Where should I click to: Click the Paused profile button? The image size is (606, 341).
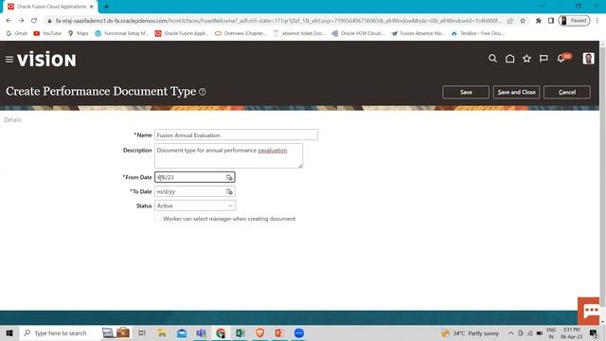click(x=574, y=21)
